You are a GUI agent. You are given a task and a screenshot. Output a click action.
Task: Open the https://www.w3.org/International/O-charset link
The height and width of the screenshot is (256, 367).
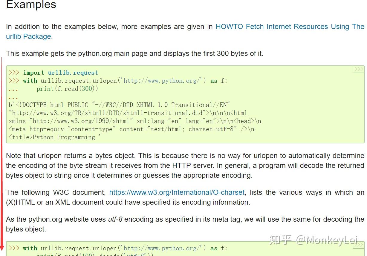click(176, 192)
